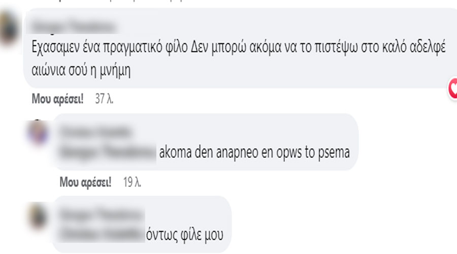The width and height of the screenshot is (457, 254).
Task: Click the line 'αιώνια σού η μνήμη'
Action: click(x=81, y=71)
